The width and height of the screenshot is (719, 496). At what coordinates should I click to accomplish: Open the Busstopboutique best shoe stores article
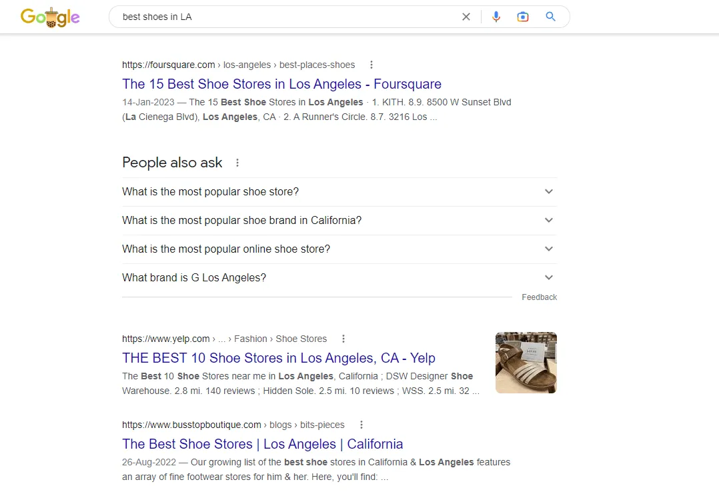pos(262,444)
